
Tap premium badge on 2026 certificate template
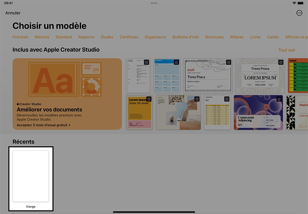(x=228, y=62)
